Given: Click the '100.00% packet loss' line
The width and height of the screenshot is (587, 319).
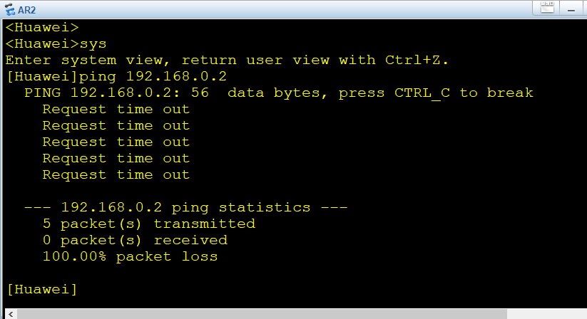Looking at the screenshot, I should pos(130,256).
